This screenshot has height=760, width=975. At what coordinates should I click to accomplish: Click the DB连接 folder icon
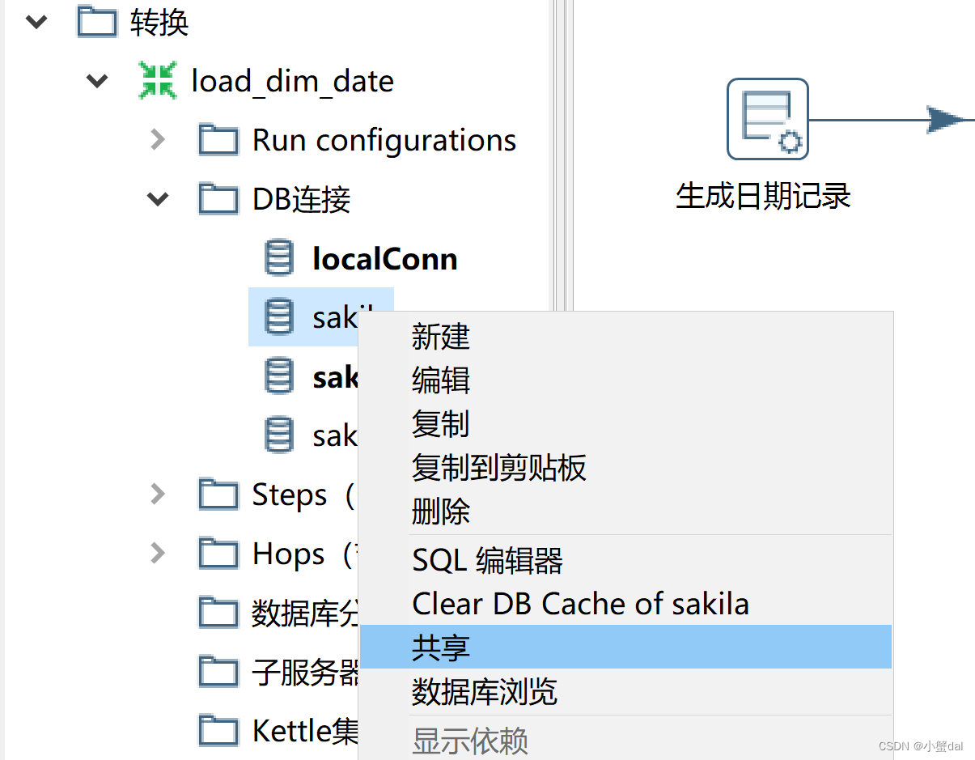coord(218,198)
